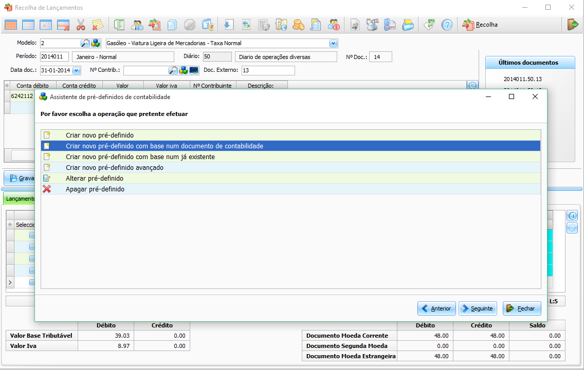Click the blue and red documents toolbar icon

(390, 25)
